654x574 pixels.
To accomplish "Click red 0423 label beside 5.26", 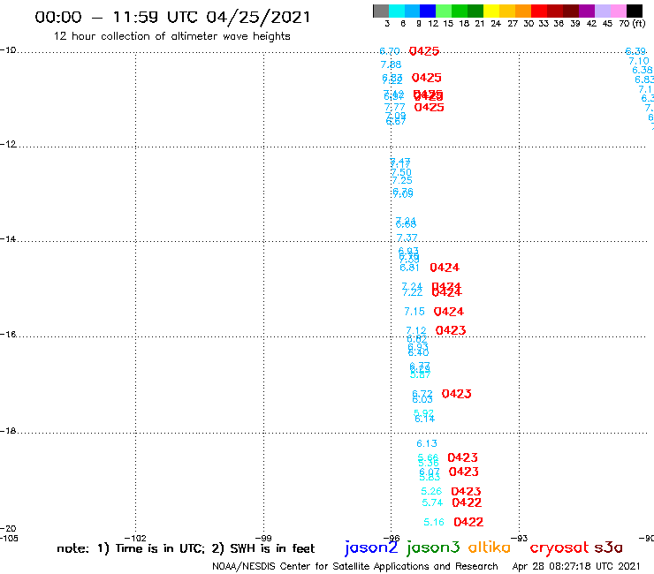I will coord(467,492).
